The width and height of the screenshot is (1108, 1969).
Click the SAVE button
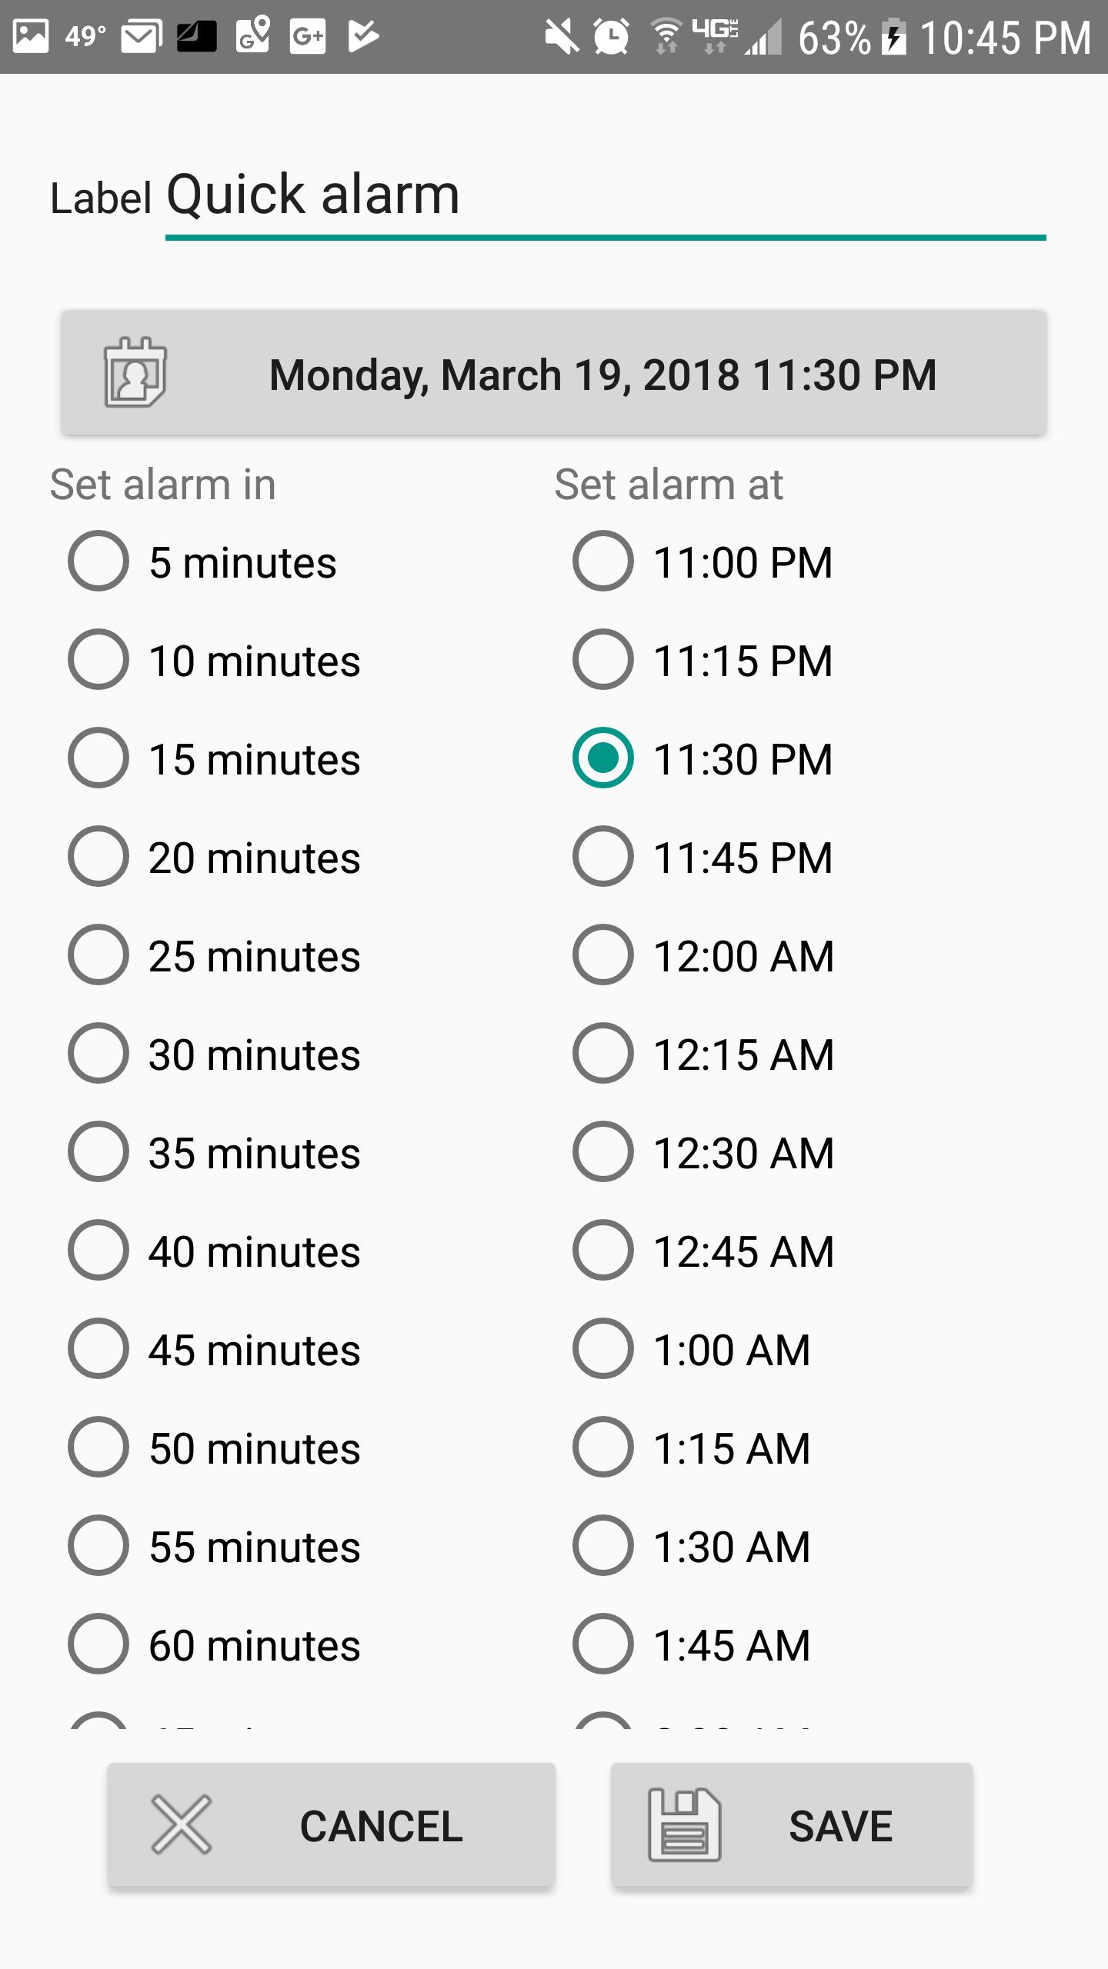[x=792, y=1824]
